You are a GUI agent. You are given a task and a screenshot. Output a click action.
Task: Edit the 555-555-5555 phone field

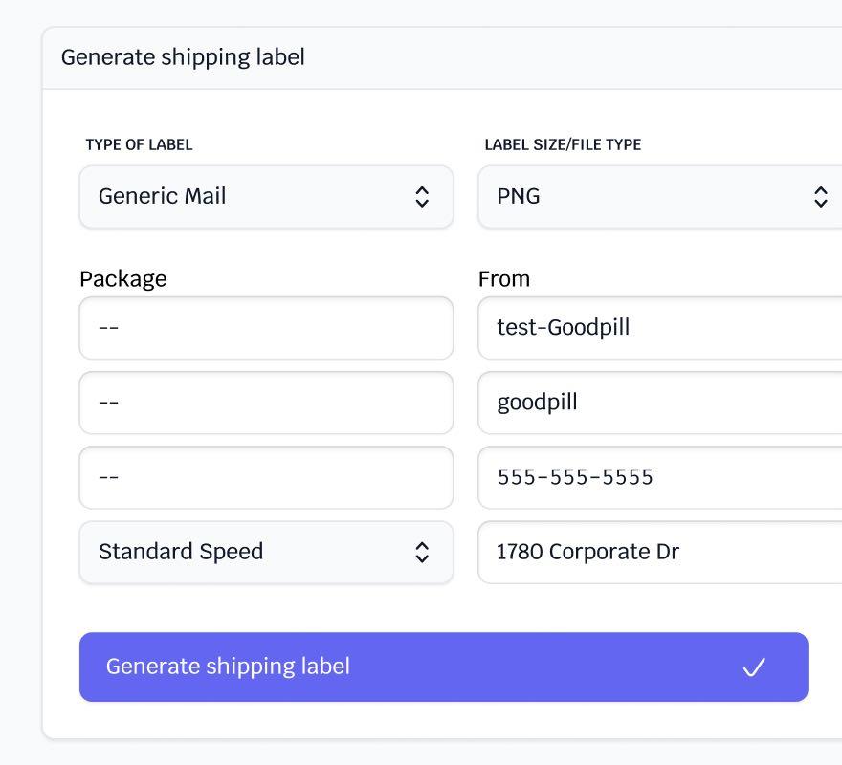click(x=660, y=477)
